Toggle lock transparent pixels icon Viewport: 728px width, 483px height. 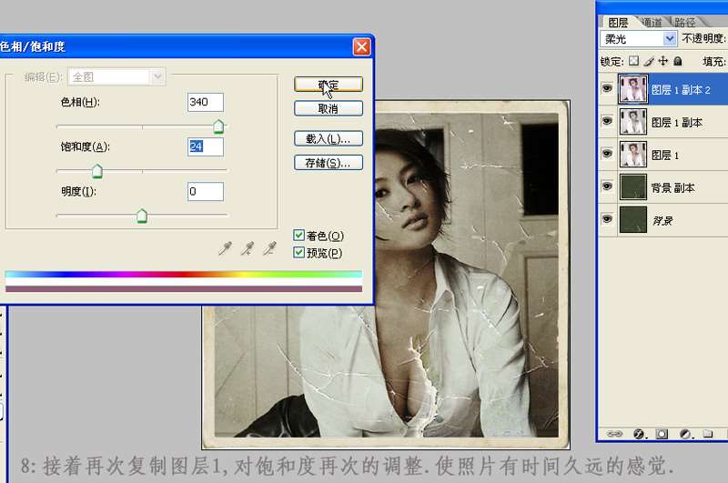tap(634, 61)
